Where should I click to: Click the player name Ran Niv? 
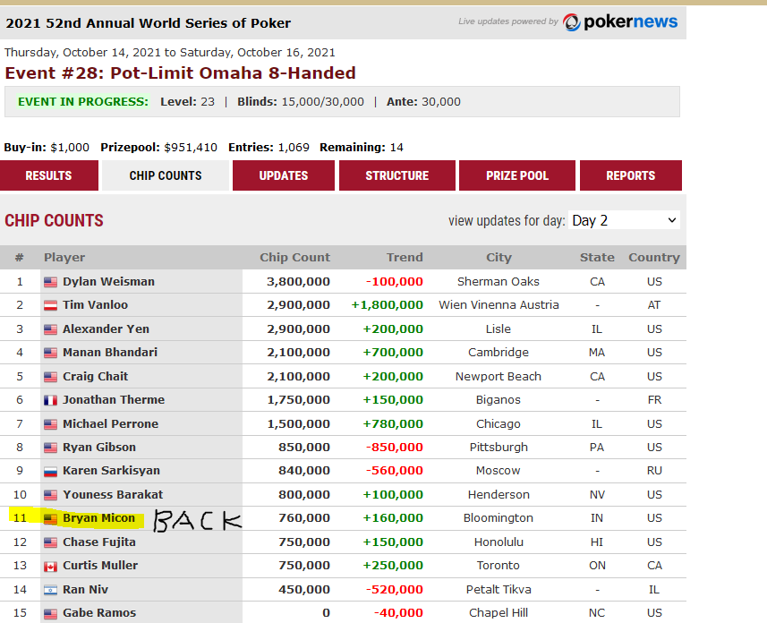coord(86,590)
